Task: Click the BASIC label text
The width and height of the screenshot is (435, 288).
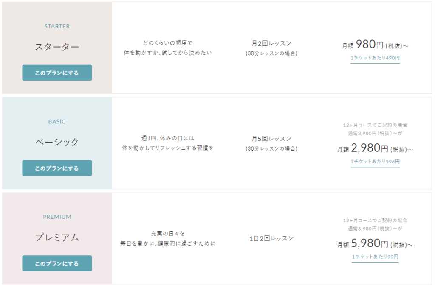Action: click(x=57, y=122)
